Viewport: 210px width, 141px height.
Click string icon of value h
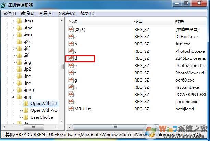click(71, 87)
